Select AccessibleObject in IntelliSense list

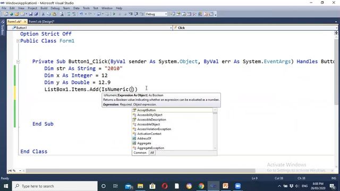148,124
